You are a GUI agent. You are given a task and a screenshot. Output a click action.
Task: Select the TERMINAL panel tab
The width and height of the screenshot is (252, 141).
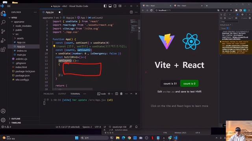(75, 94)
